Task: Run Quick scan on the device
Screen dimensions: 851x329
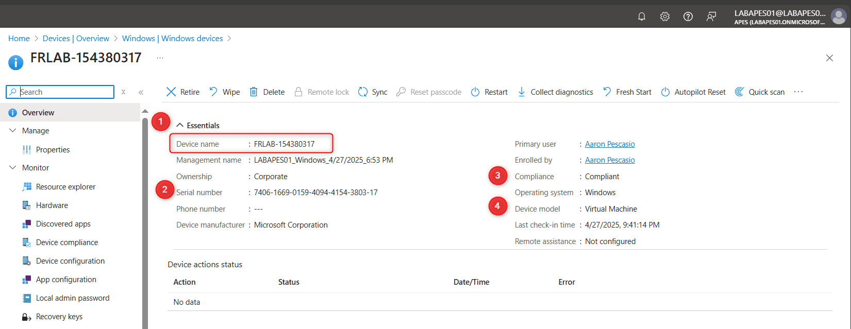Action: (760, 92)
